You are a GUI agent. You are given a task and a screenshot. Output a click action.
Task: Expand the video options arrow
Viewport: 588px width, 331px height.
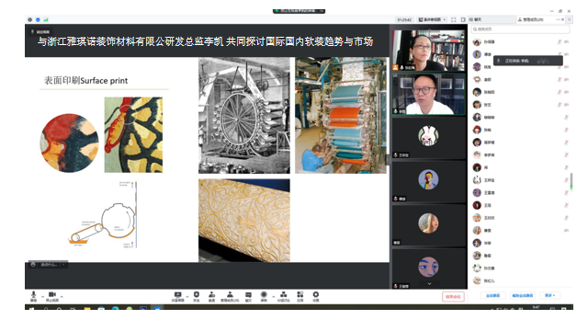tap(62, 297)
